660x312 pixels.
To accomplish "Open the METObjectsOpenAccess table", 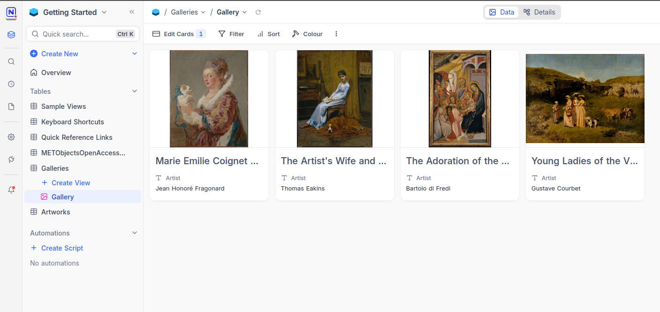I will (x=83, y=153).
